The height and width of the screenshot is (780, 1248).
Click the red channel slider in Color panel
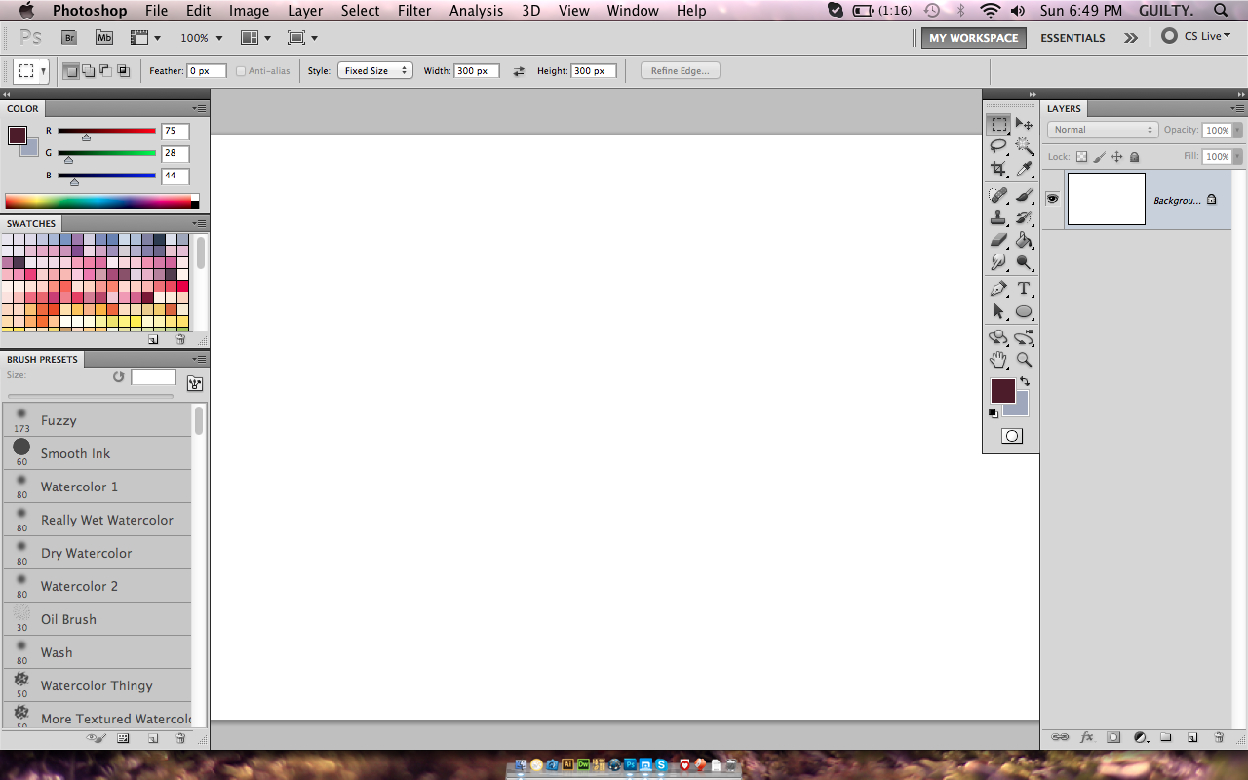coord(106,131)
